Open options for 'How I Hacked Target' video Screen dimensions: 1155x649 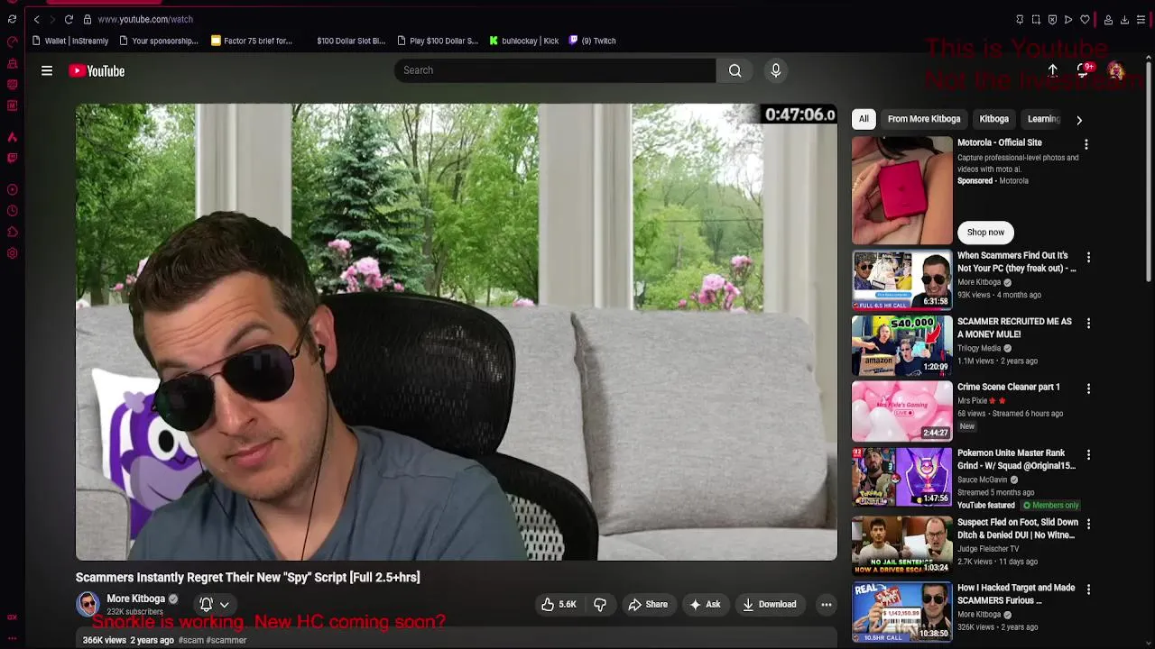(x=1088, y=590)
